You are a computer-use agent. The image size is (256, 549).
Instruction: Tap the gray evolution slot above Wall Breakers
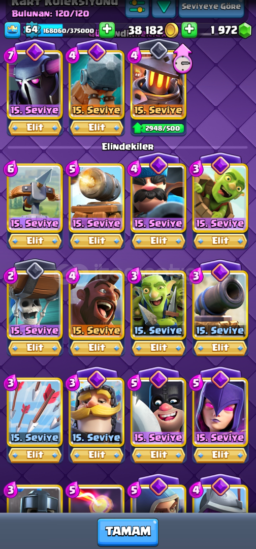pyautogui.click(x=35, y=270)
